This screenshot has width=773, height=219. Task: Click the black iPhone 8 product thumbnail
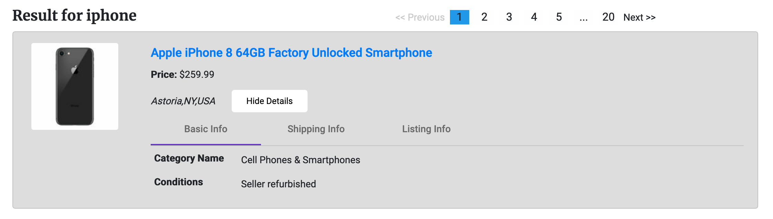[x=75, y=86]
